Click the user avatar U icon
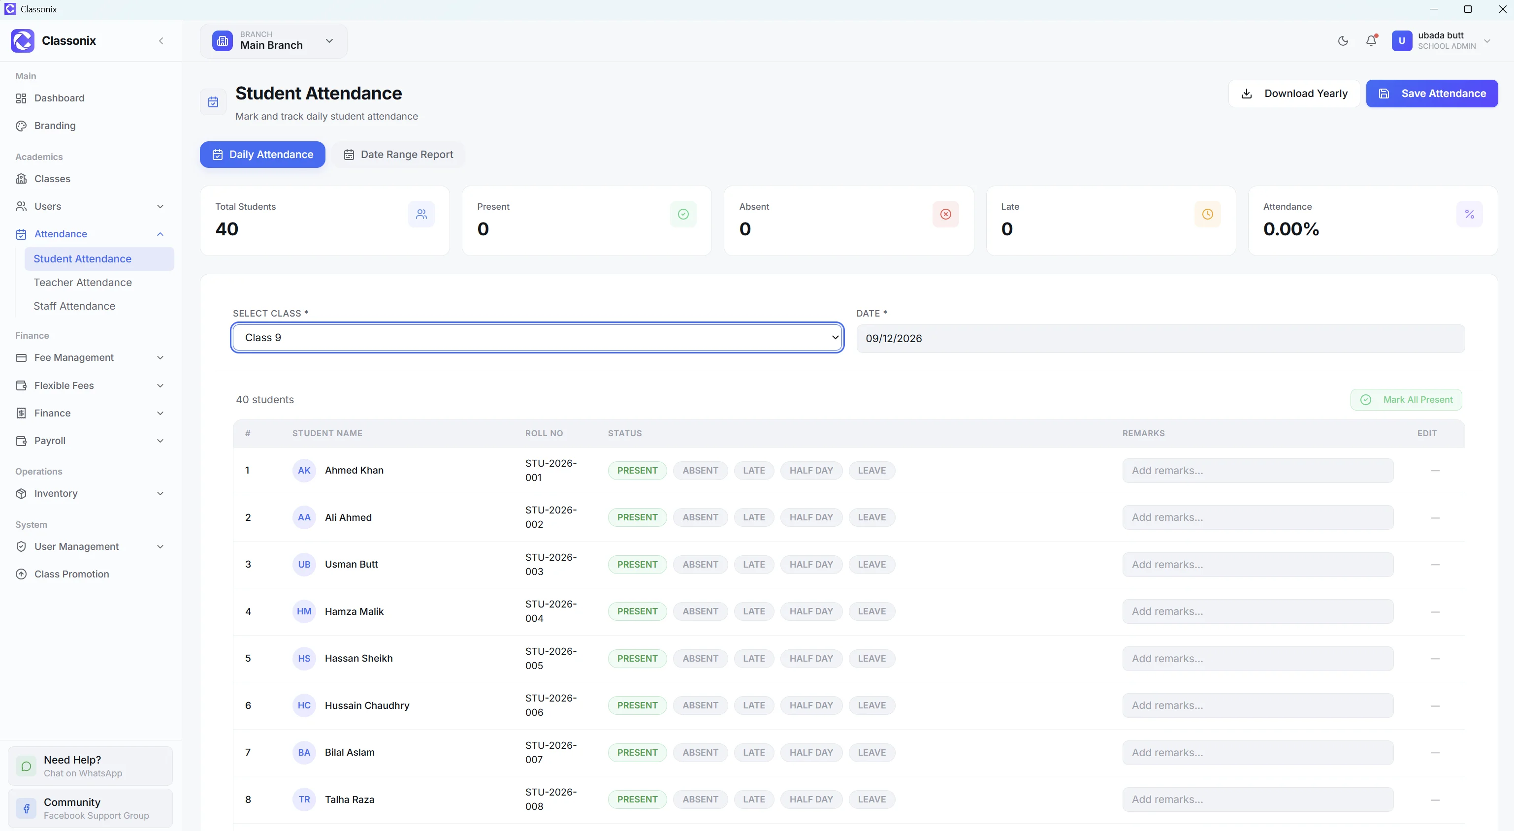The image size is (1514, 831). [1402, 40]
